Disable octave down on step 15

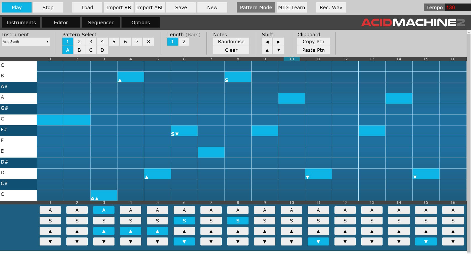426,242
